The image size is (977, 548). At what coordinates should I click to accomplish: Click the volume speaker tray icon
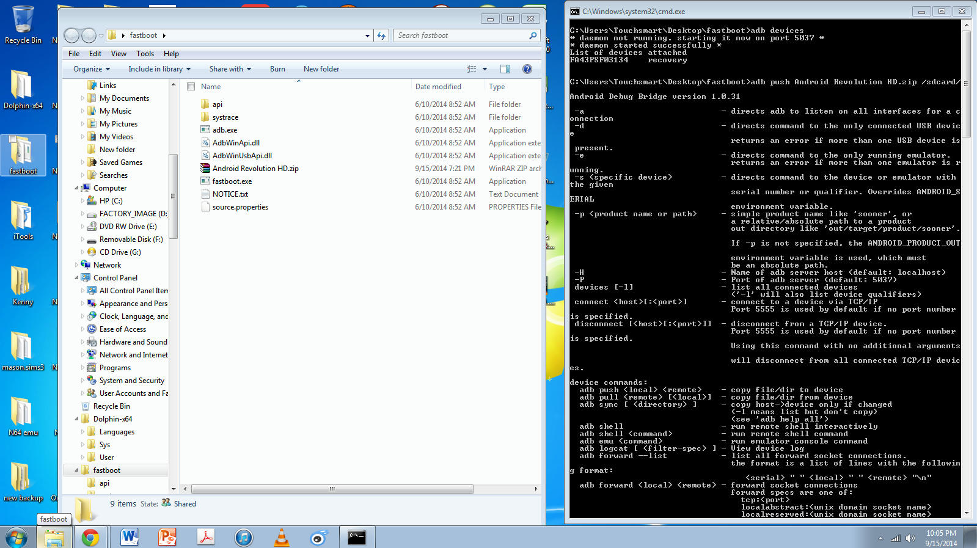pyautogui.click(x=910, y=538)
